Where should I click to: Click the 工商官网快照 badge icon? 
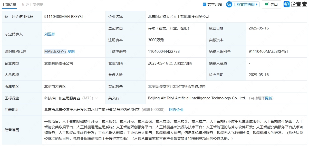pos(229,4)
